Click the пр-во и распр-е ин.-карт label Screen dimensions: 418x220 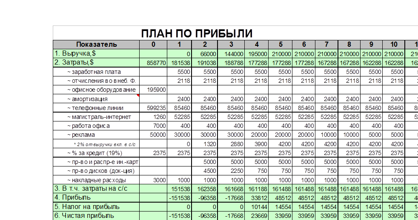[x=96, y=162]
